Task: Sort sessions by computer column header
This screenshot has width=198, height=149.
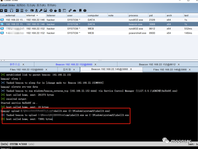Action: (97, 16)
